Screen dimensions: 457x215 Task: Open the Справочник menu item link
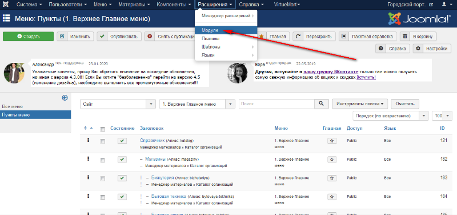153,140
